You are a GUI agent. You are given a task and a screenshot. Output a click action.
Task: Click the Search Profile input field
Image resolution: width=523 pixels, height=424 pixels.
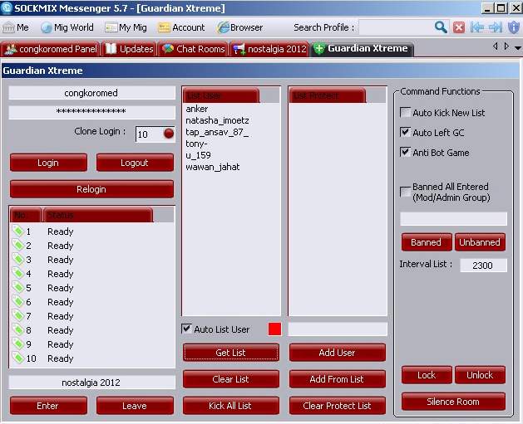pyautogui.click(x=397, y=27)
